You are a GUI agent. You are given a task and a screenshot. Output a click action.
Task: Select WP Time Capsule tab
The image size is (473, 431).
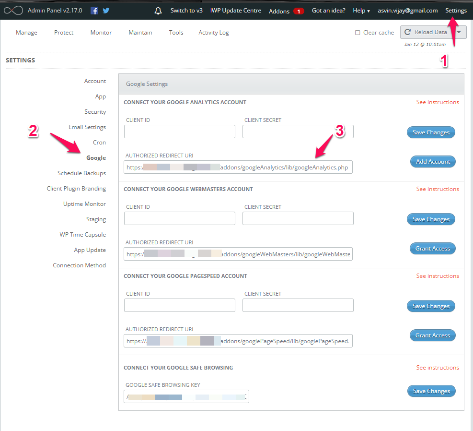pos(82,235)
